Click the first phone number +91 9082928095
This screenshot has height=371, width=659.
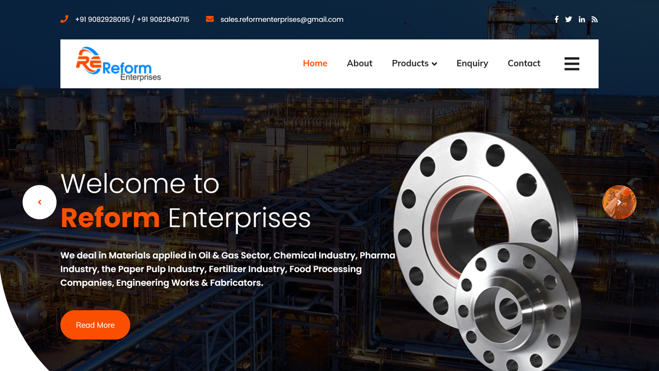103,19
